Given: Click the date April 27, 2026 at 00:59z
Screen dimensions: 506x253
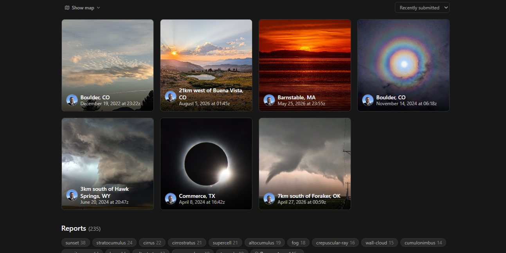Looking at the screenshot, I should coord(302,202).
